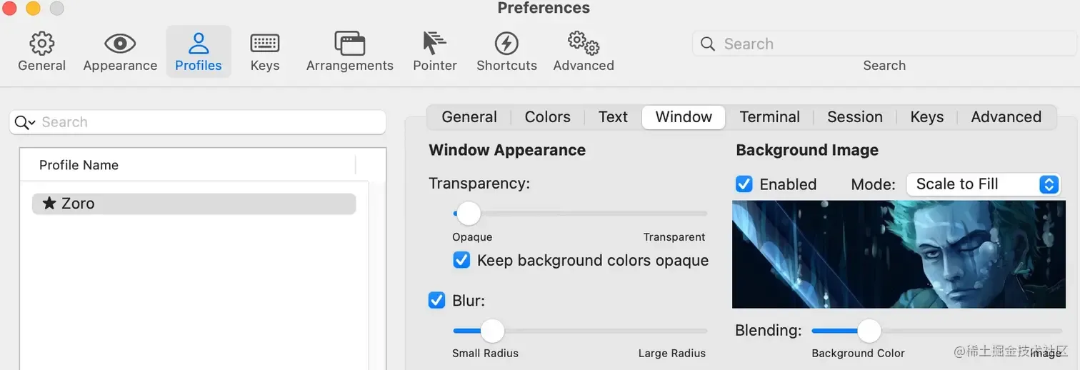
Task: Open Pointer preferences cursor icon
Action: point(434,44)
